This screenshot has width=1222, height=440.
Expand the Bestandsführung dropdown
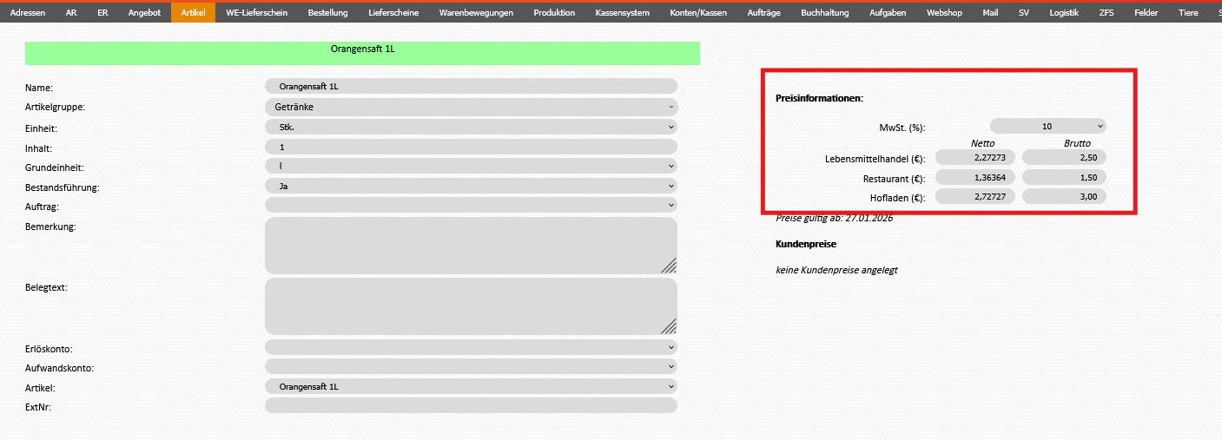471,186
